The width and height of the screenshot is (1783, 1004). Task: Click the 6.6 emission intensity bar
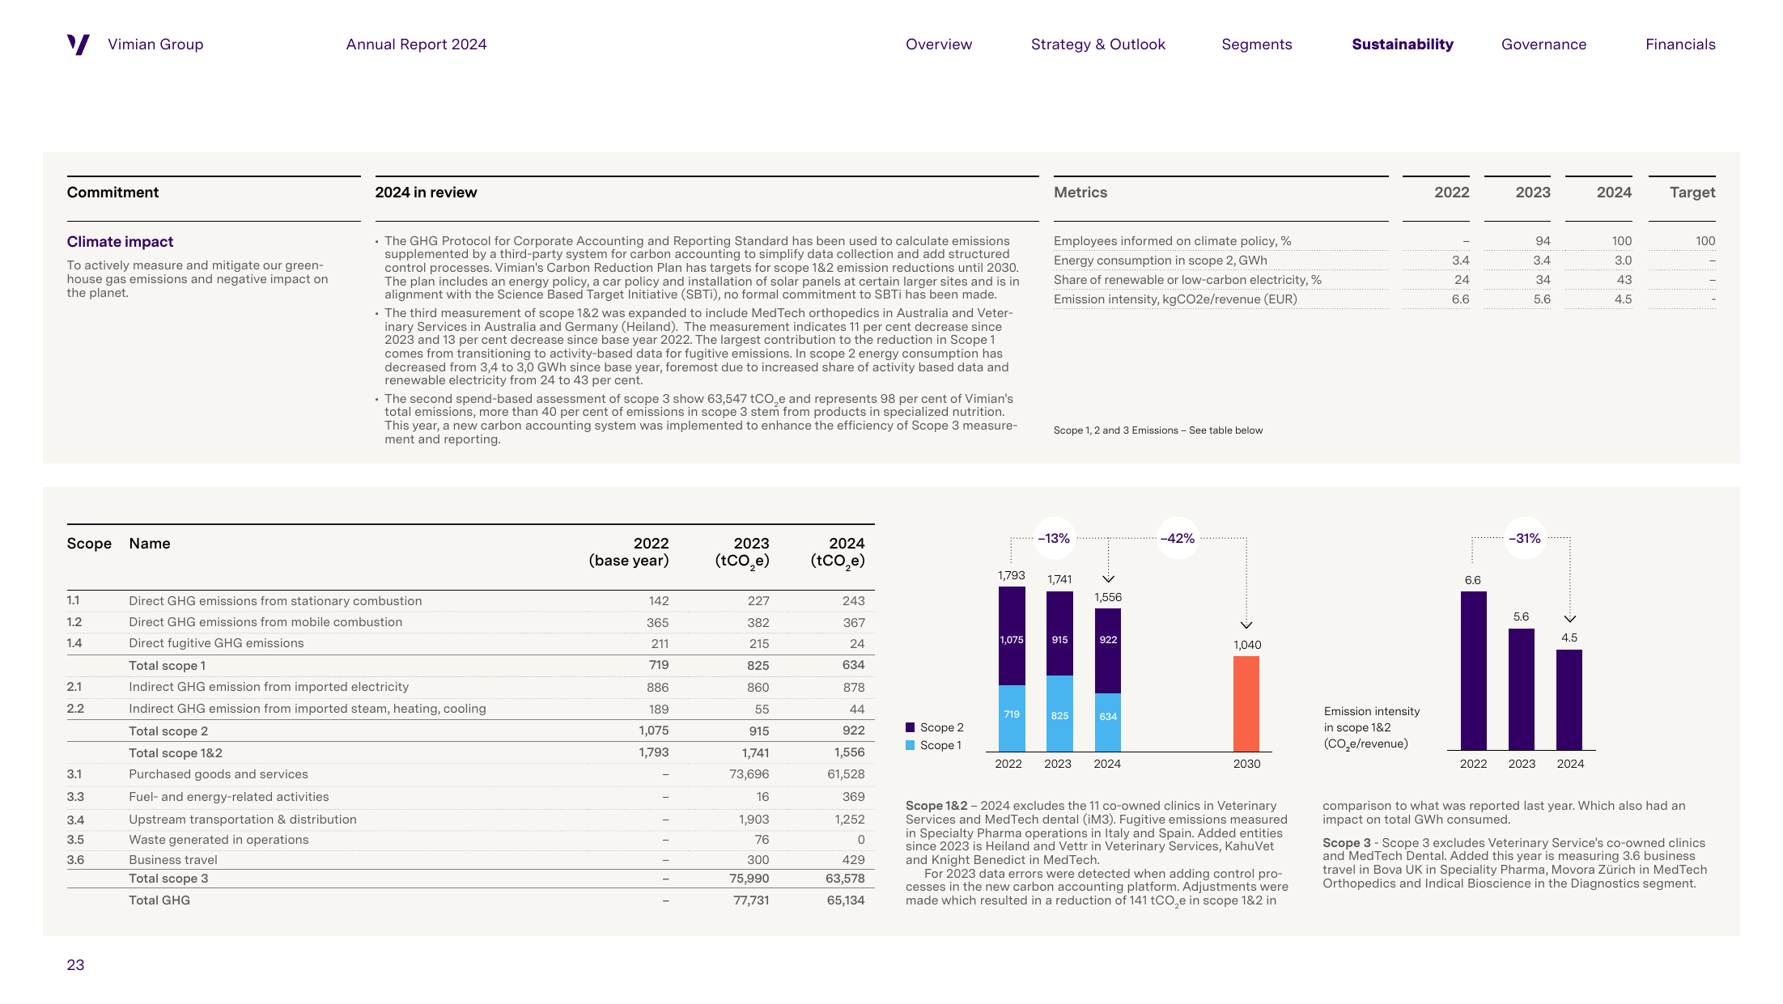click(x=1473, y=671)
